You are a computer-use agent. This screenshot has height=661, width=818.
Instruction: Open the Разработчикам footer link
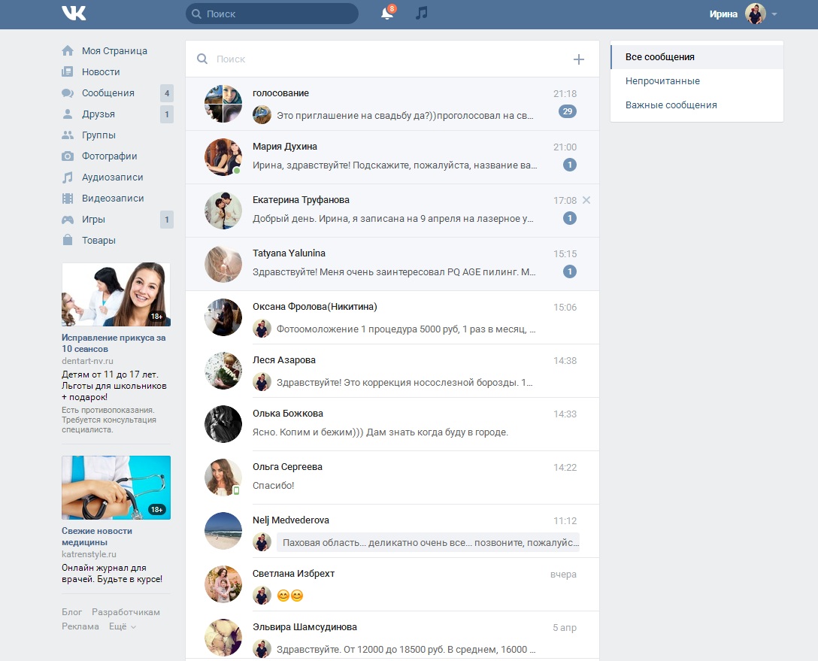point(126,612)
